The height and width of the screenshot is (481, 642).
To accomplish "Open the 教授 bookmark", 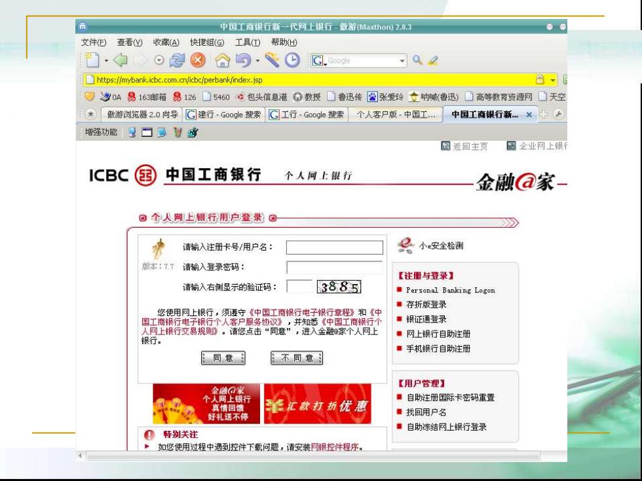I will tap(307, 97).
